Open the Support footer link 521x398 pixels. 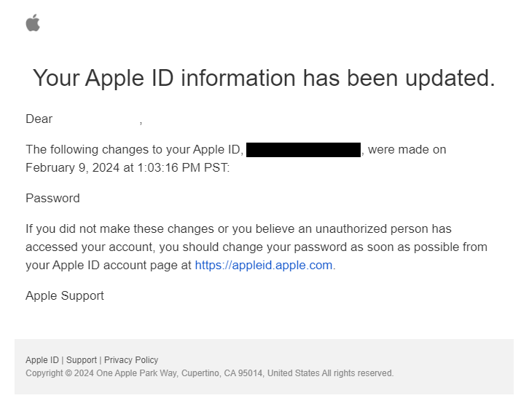click(82, 360)
